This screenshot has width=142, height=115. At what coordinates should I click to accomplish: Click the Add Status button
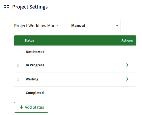tap(31, 107)
